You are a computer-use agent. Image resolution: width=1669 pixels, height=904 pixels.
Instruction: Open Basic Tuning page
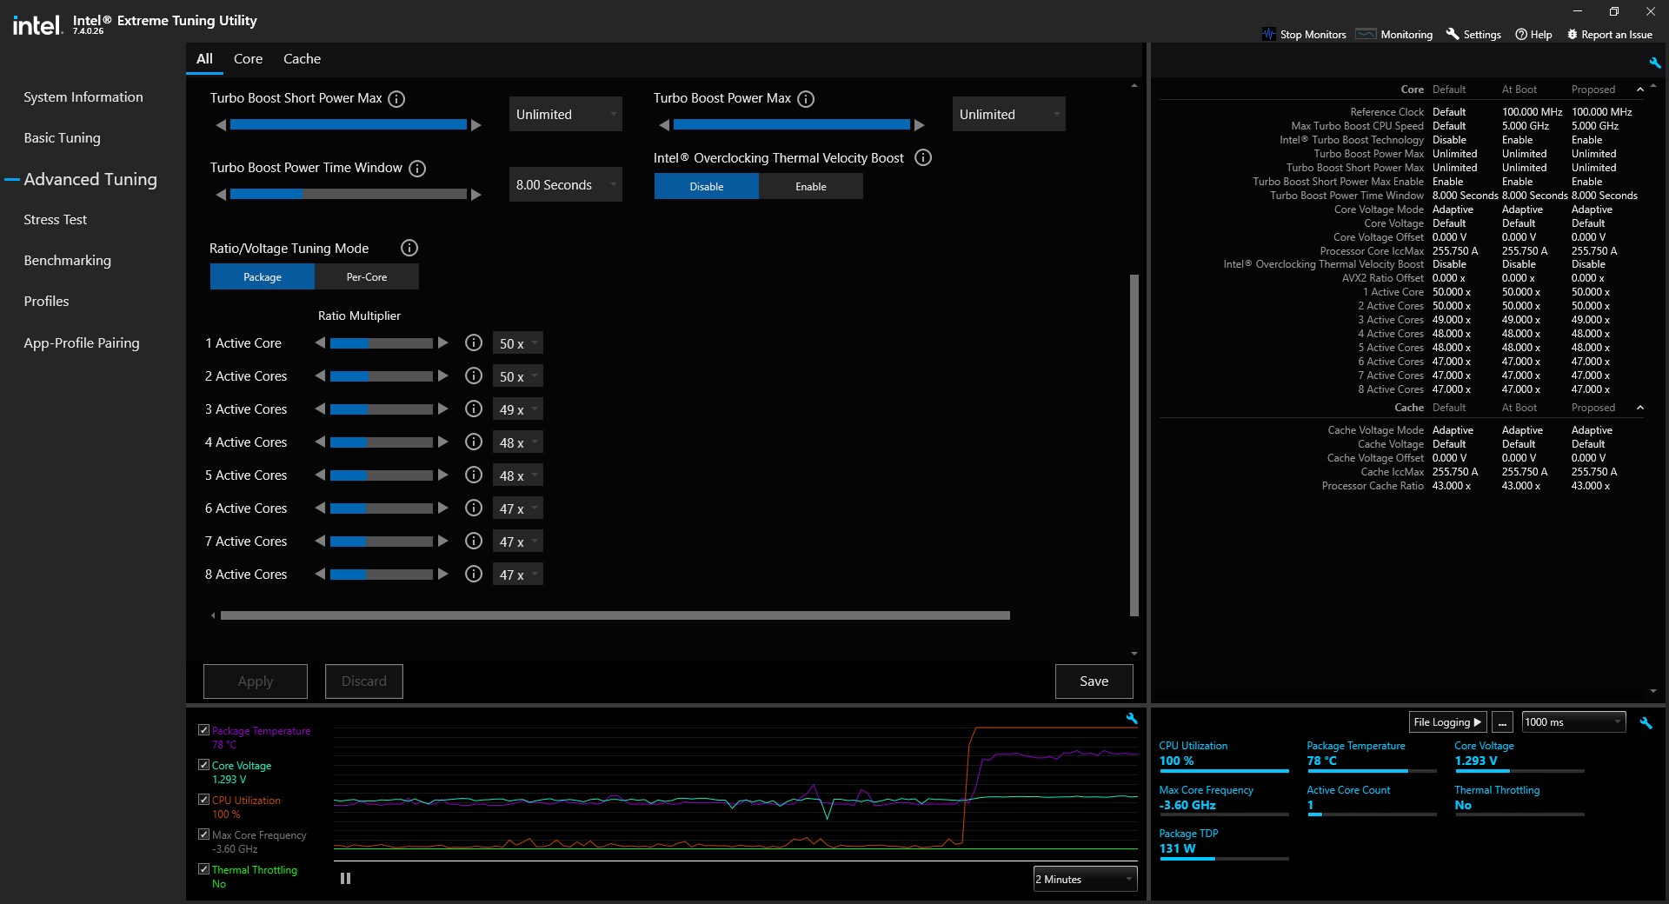coord(62,137)
